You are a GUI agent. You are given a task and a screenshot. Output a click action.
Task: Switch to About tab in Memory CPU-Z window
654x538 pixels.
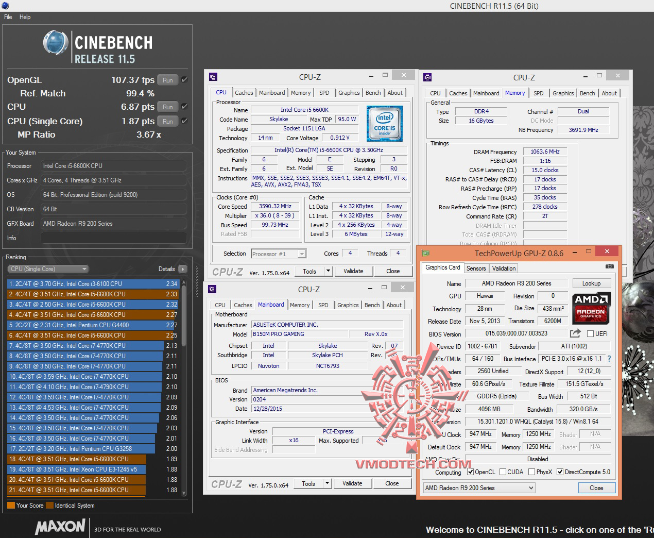point(609,93)
